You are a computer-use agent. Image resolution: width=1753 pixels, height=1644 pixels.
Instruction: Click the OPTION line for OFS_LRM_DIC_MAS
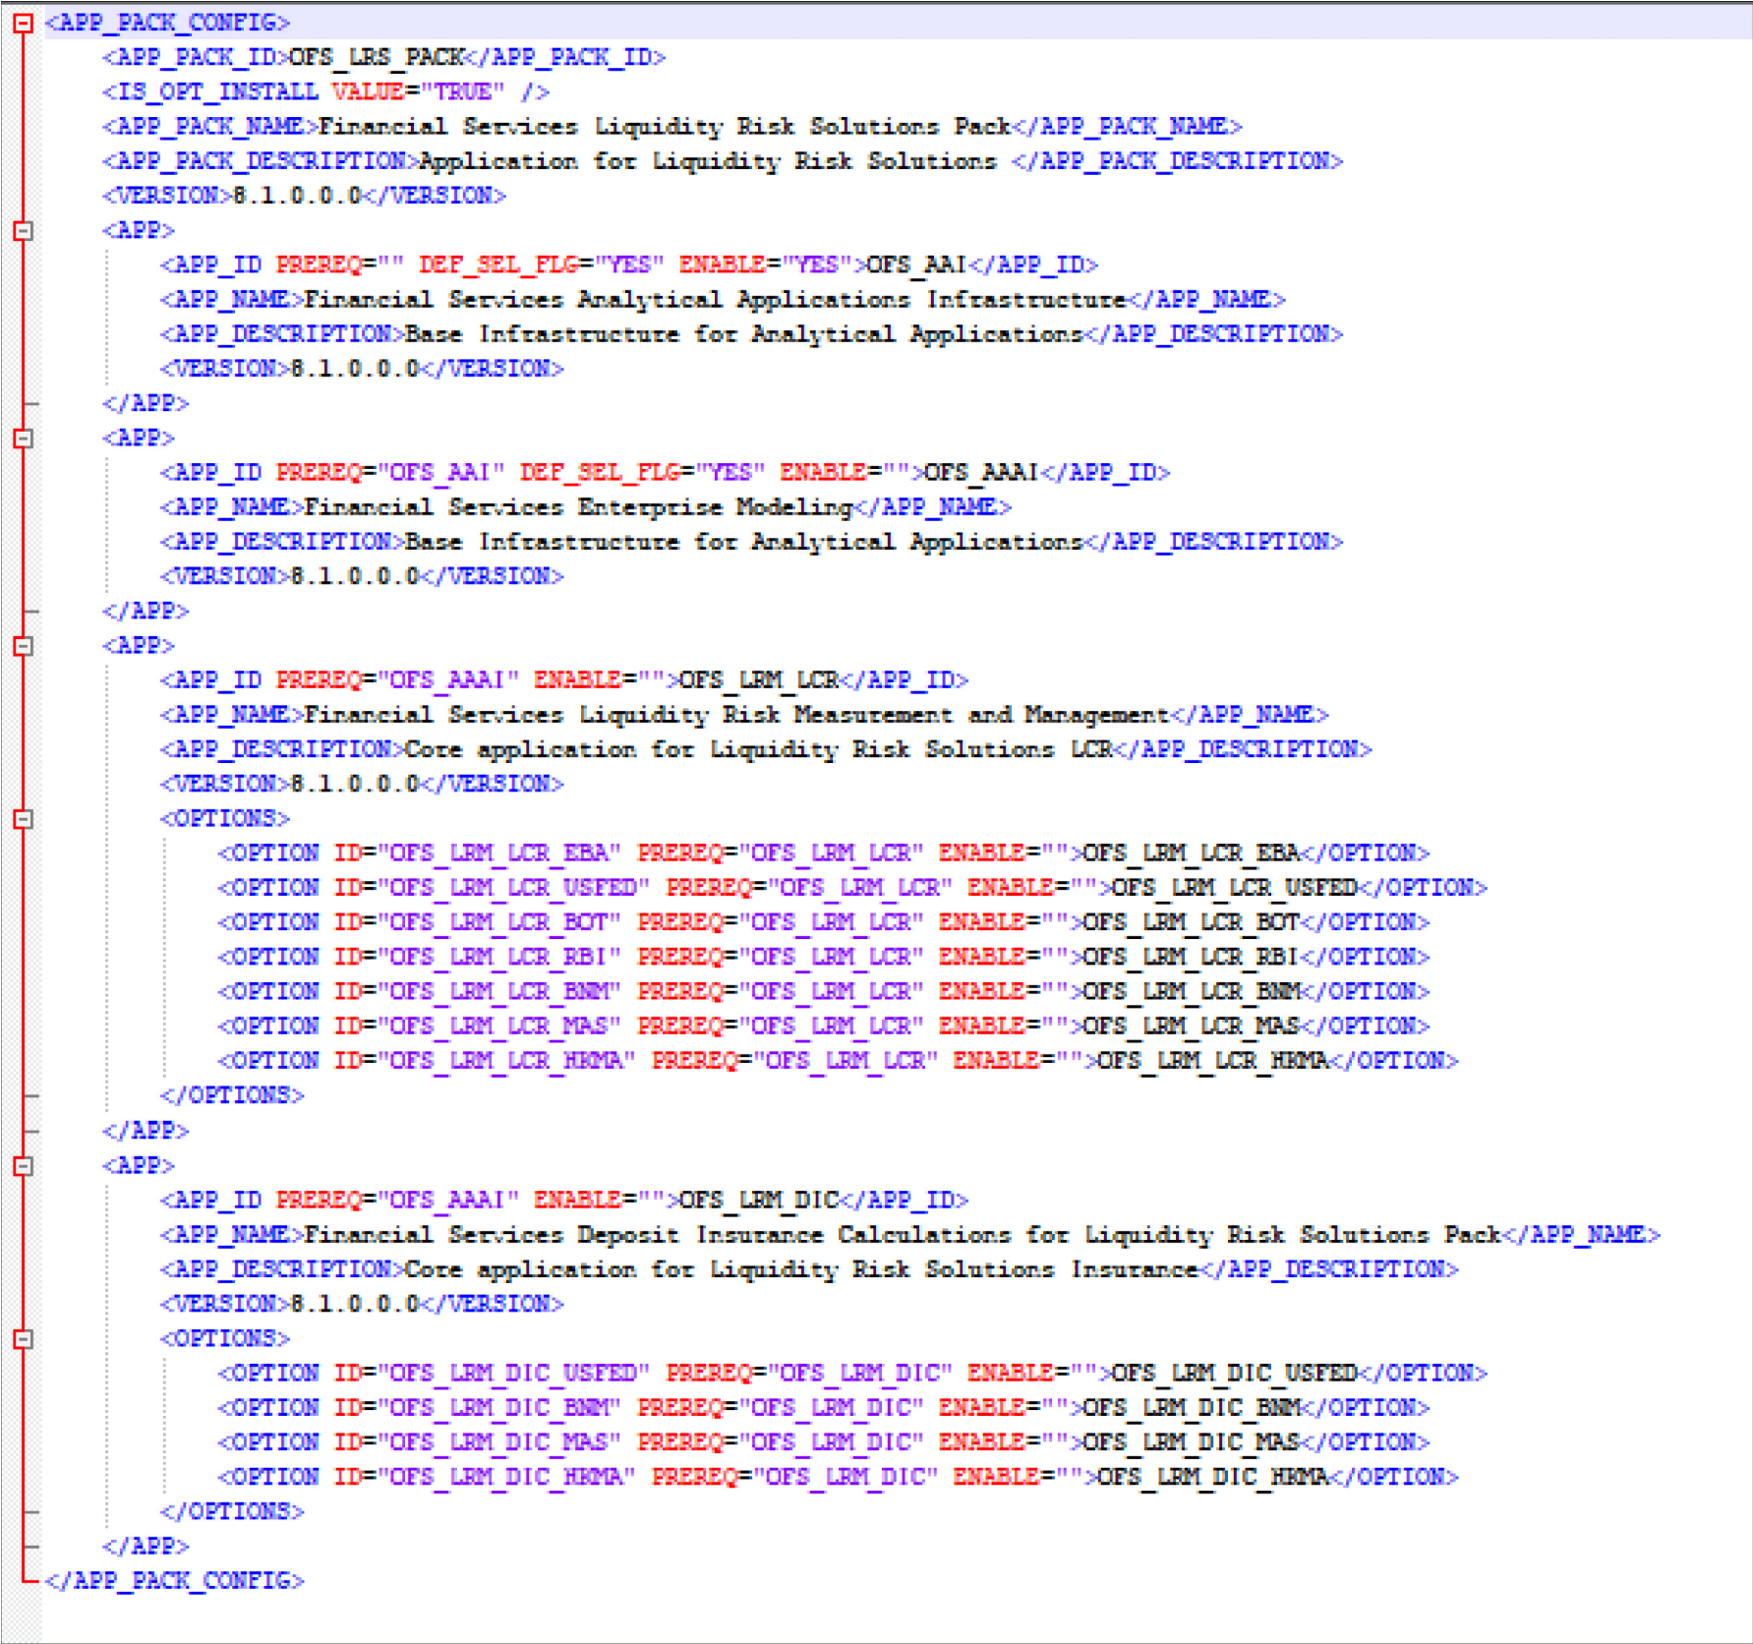tap(824, 1442)
